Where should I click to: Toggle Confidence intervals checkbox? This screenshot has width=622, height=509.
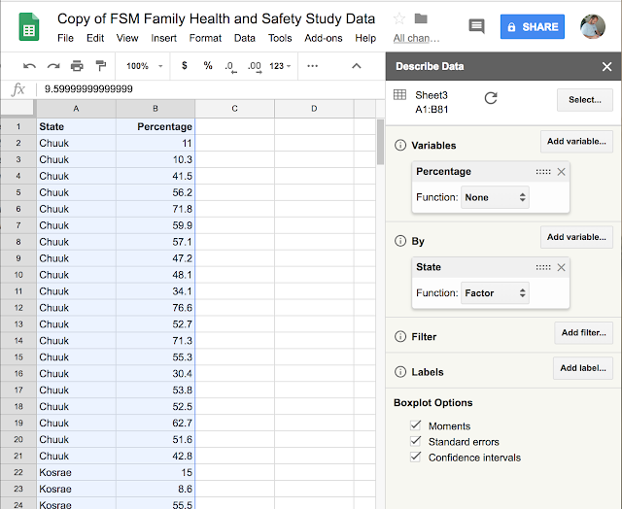click(x=416, y=458)
